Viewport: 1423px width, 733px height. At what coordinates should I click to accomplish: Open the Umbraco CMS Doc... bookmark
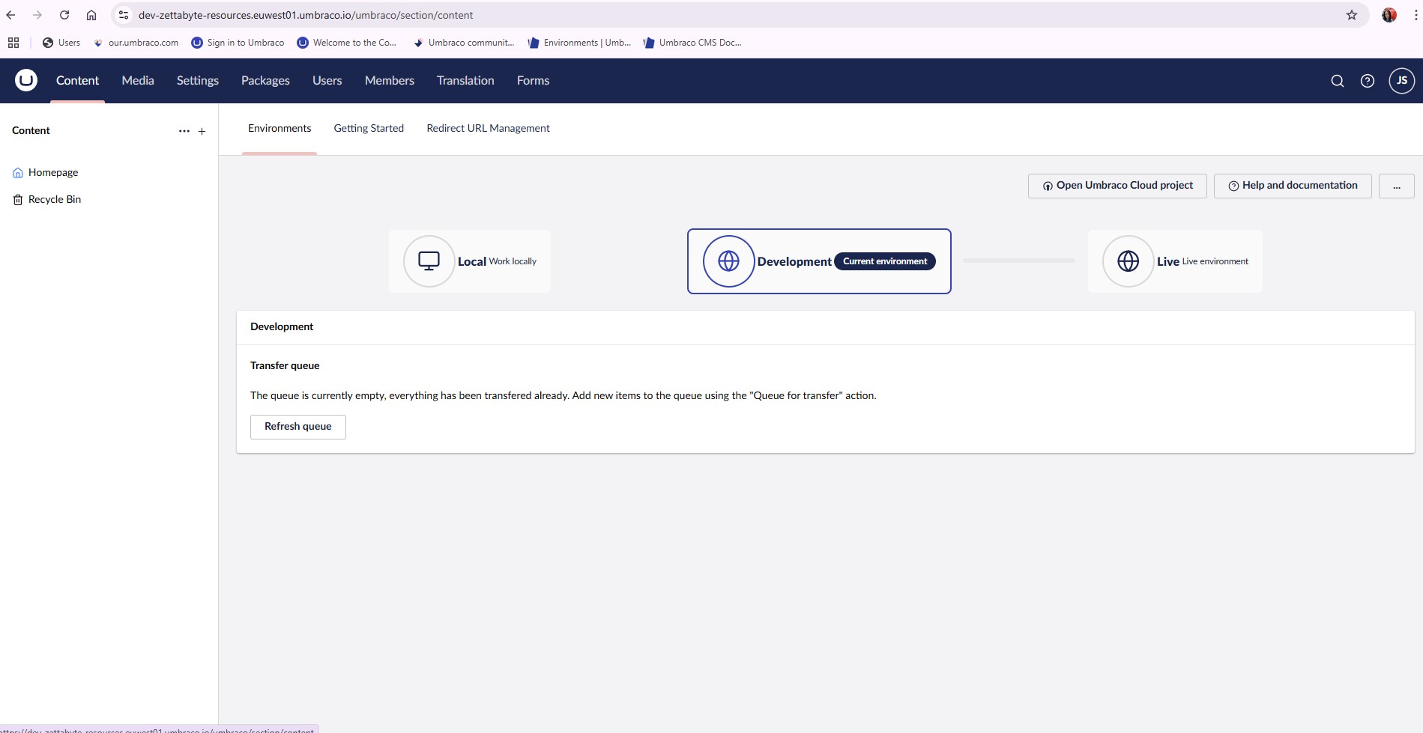click(692, 43)
